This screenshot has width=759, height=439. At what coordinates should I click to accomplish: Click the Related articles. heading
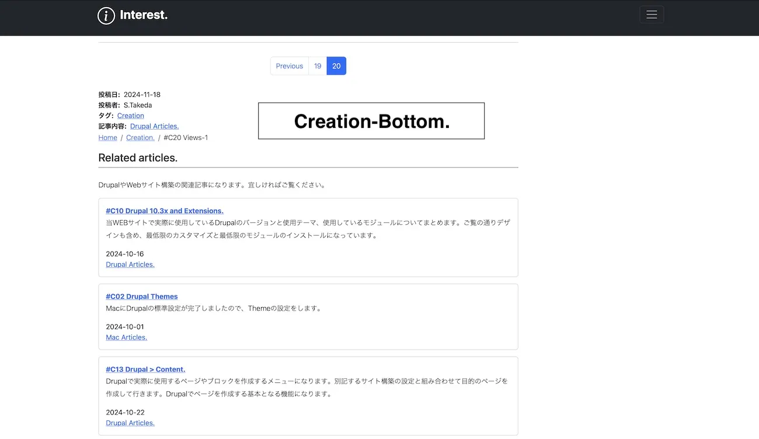click(x=138, y=158)
